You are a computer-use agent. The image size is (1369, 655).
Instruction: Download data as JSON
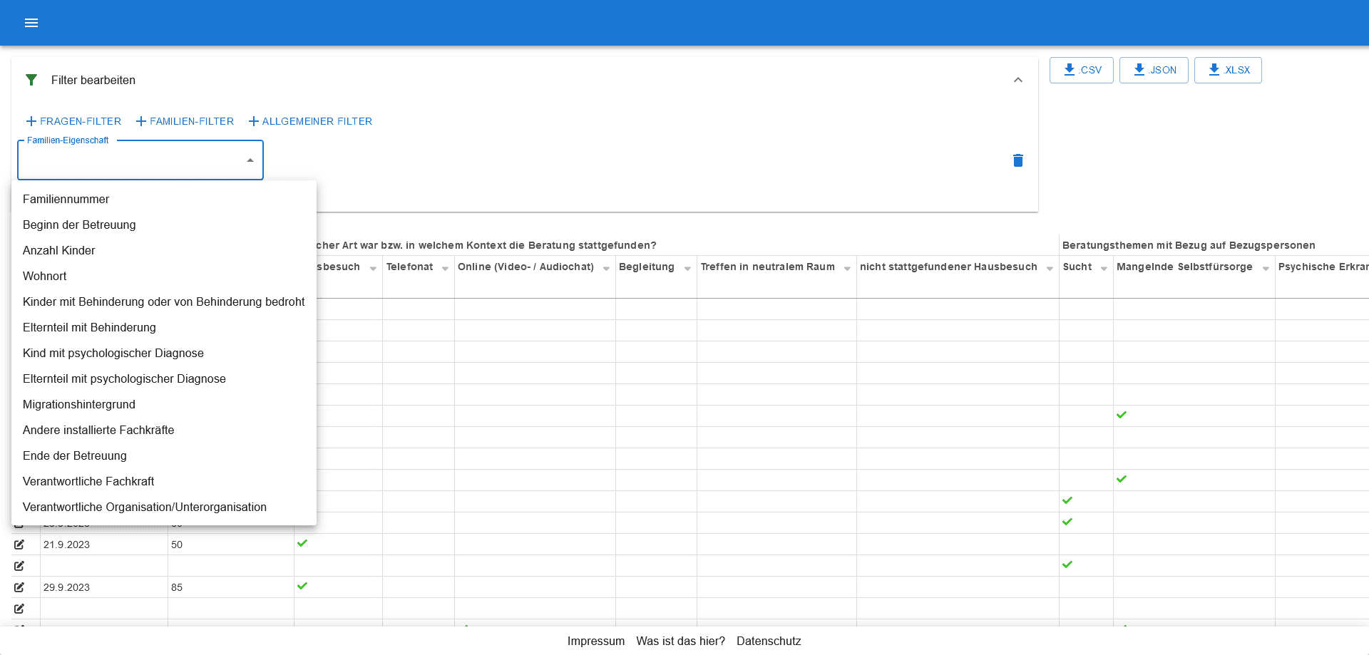click(x=1153, y=70)
